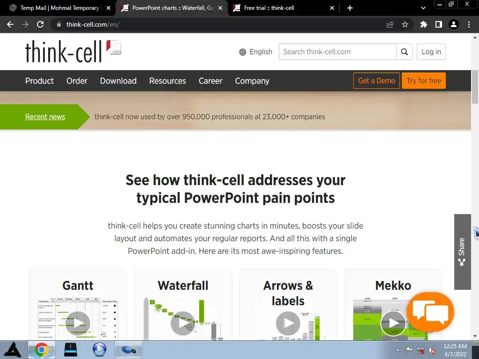Click the Action Center flag icon
The height and width of the screenshot is (359, 479).
(x=409, y=350)
